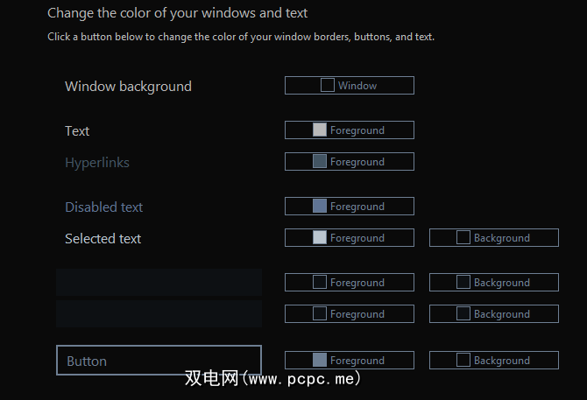The height and width of the screenshot is (400, 587).
Task: Click Foreground swatch directly below Selected text row
Action: point(349,283)
